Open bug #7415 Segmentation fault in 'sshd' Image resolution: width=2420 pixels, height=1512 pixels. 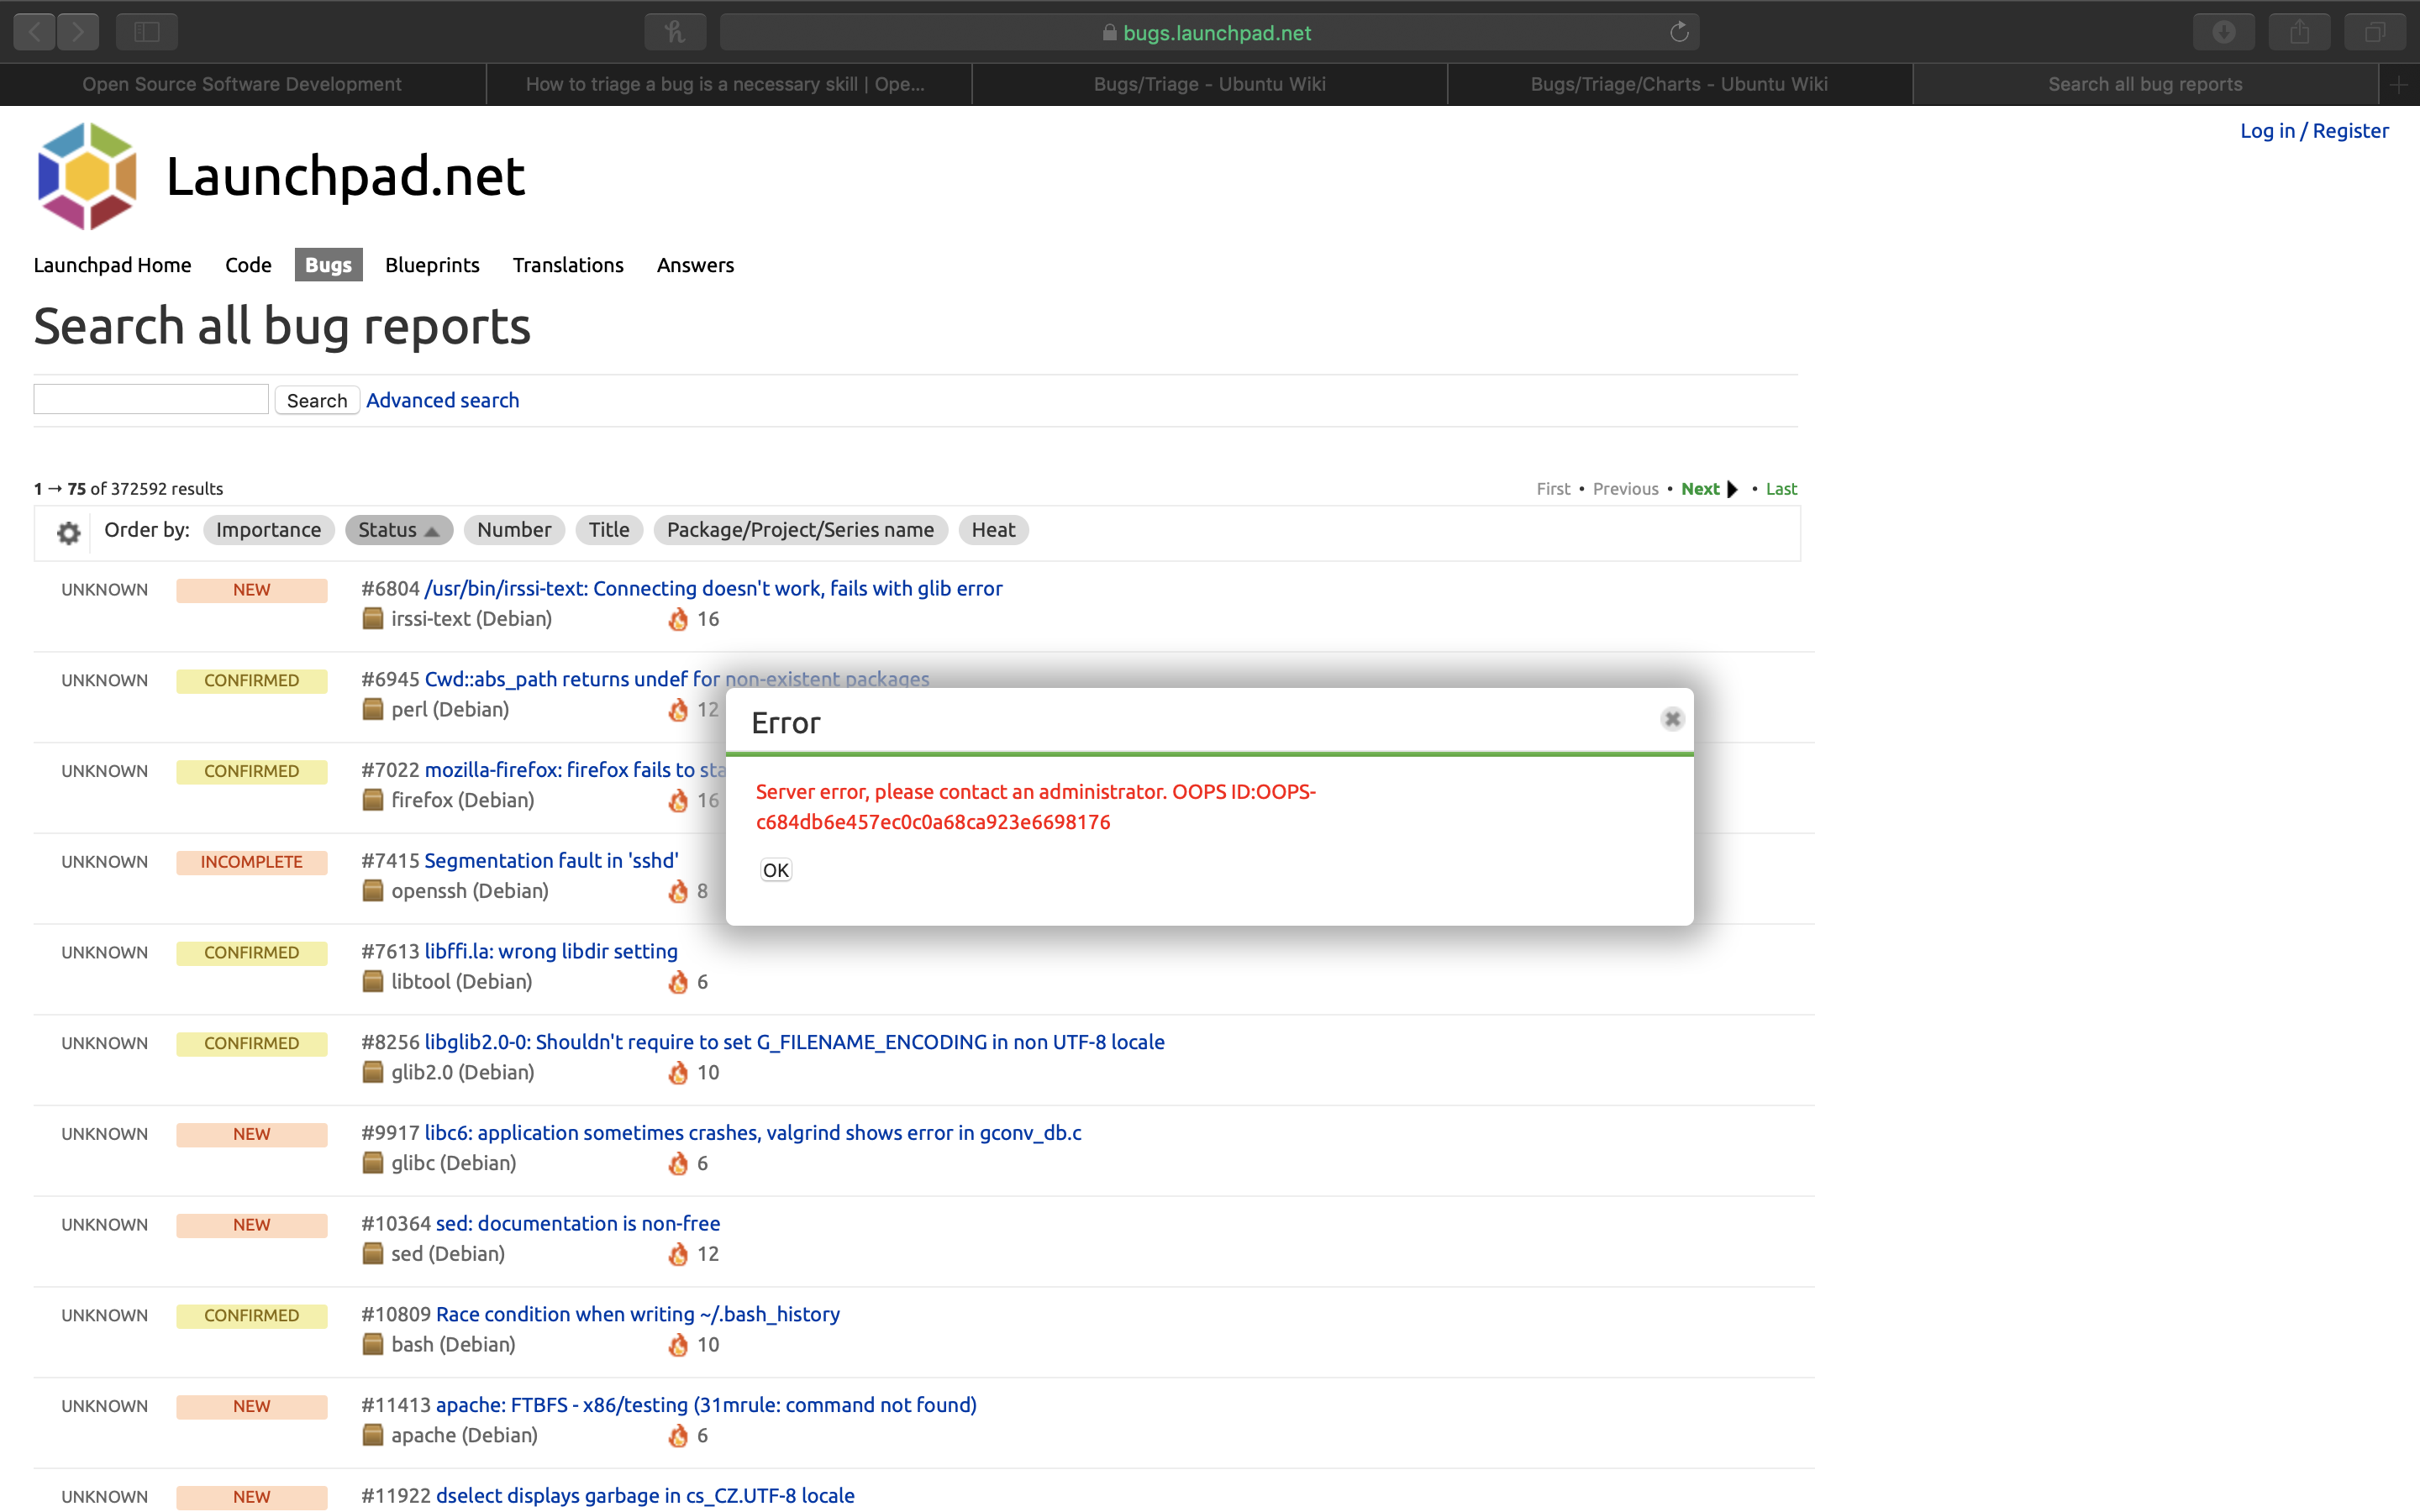click(x=551, y=861)
